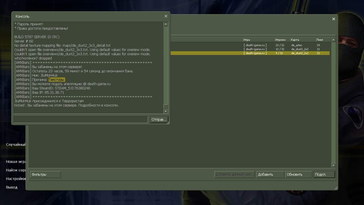Close the server browser window

[x=333, y=19]
